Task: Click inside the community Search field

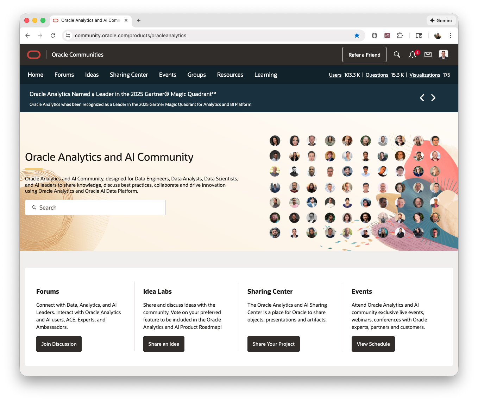Action: coord(95,208)
